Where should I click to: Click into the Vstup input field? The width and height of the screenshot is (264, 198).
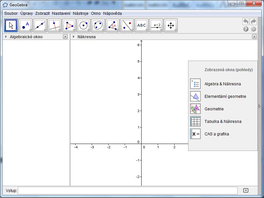pos(128,190)
